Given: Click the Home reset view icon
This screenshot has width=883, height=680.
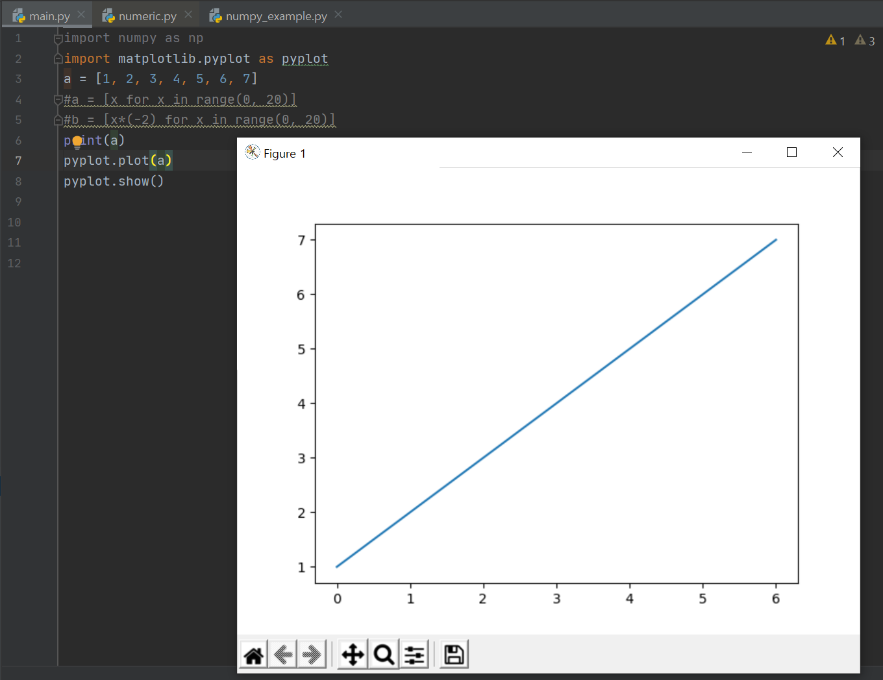Looking at the screenshot, I should 254,655.
